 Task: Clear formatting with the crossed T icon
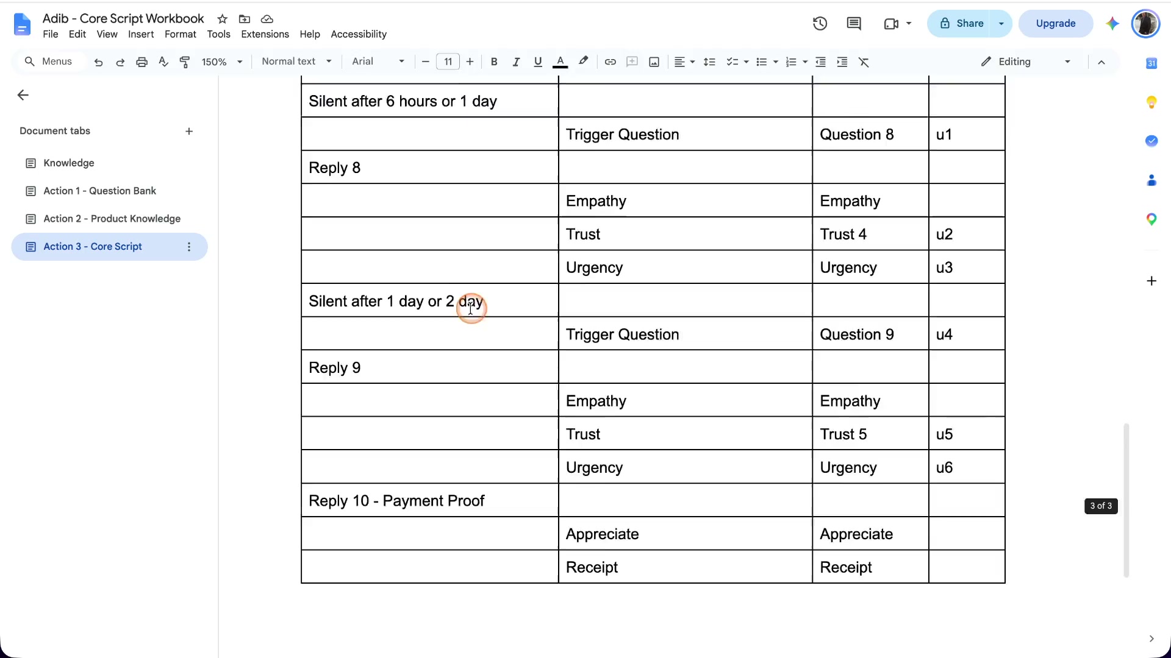click(x=864, y=62)
